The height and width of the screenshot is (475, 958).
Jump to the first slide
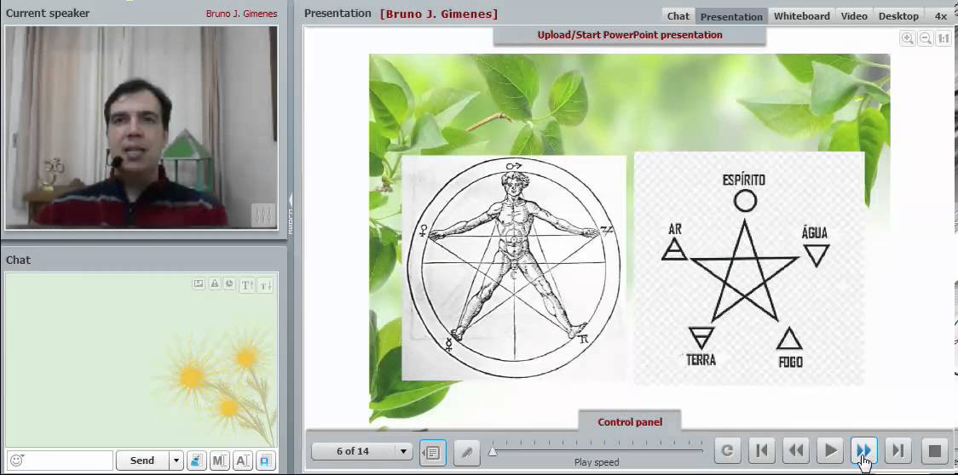pyautogui.click(x=761, y=451)
